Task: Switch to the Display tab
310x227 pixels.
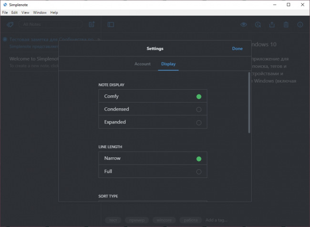Action: [168, 64]
